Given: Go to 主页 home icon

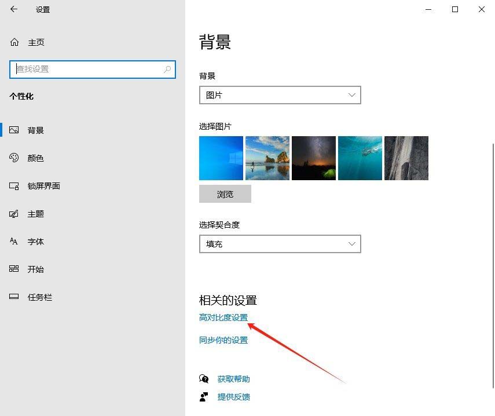Looking at the screenshot, I should click(14, 42).
